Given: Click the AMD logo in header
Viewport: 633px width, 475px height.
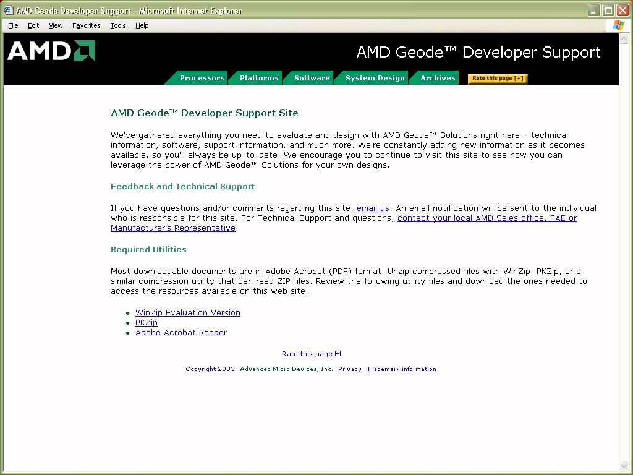Looking at the screenshot, I should tap(51, 51).
